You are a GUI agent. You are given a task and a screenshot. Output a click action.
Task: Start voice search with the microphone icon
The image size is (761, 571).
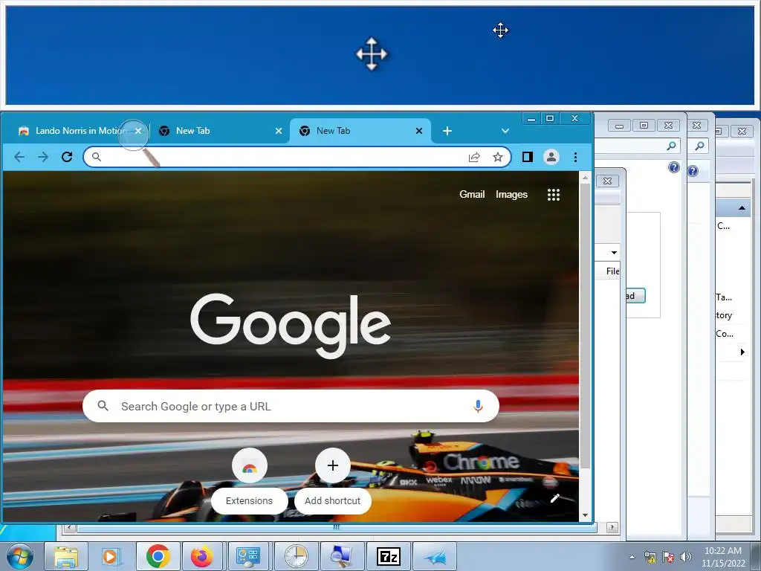point(478,406)
